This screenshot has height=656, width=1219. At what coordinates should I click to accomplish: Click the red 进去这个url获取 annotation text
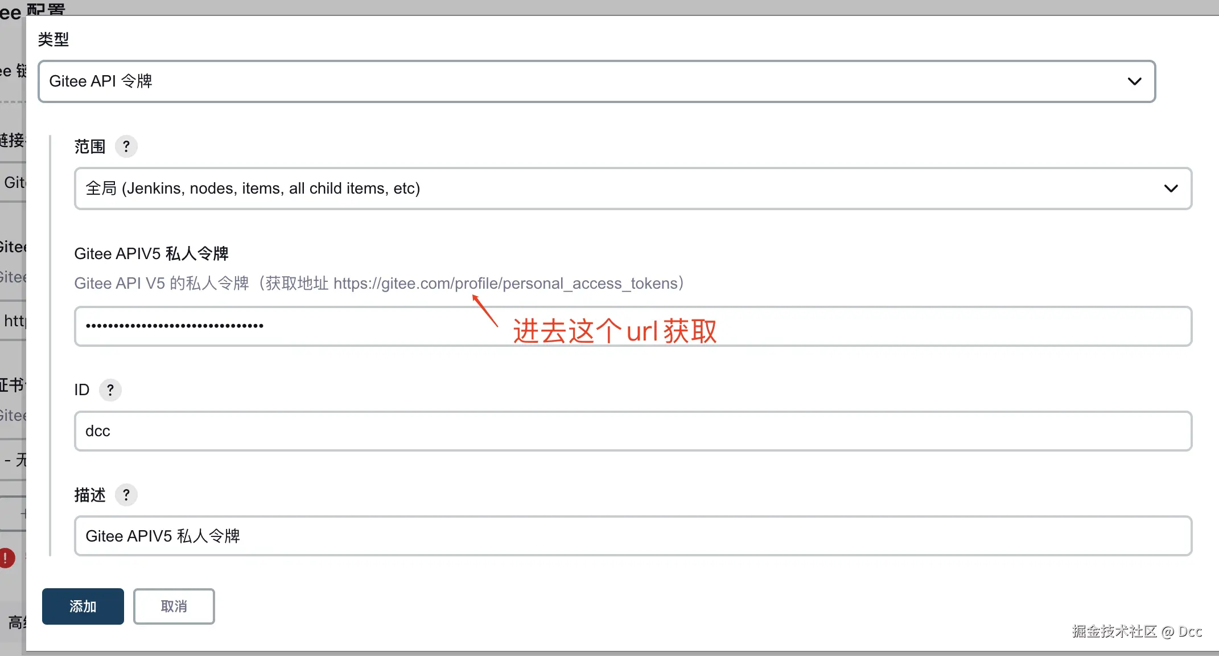615,331
